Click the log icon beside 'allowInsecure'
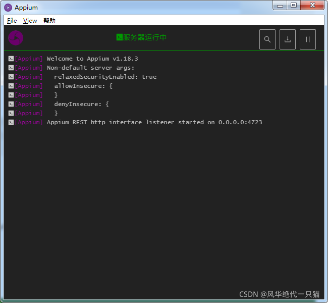Screen dimensions: 328x303 [x=11, y=86]
